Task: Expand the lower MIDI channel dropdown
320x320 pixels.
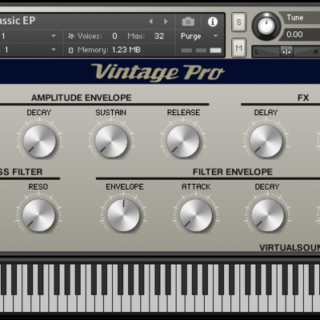Action: (54, 50)
